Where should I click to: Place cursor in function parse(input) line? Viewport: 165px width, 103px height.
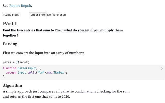[22, 68]
